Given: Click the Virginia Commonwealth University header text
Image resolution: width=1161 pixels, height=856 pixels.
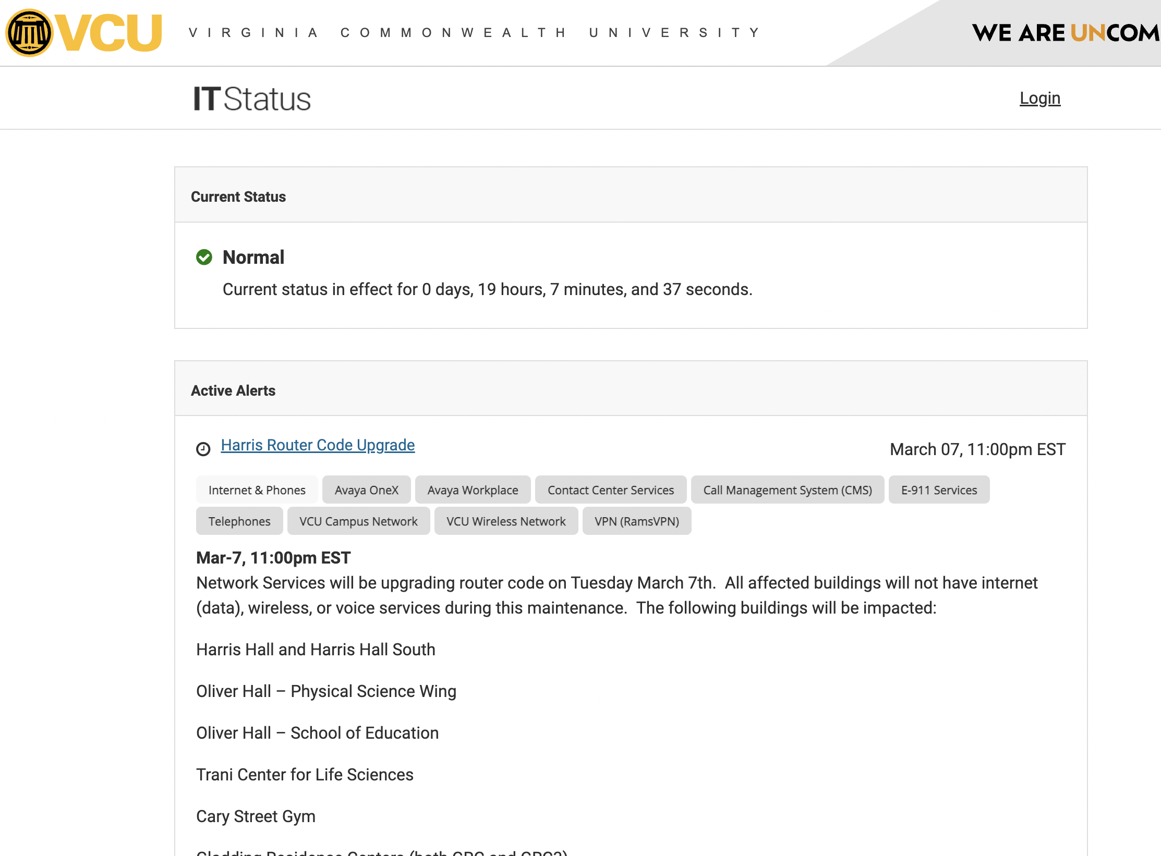Looking at the screenshot, I should point(474,33).
